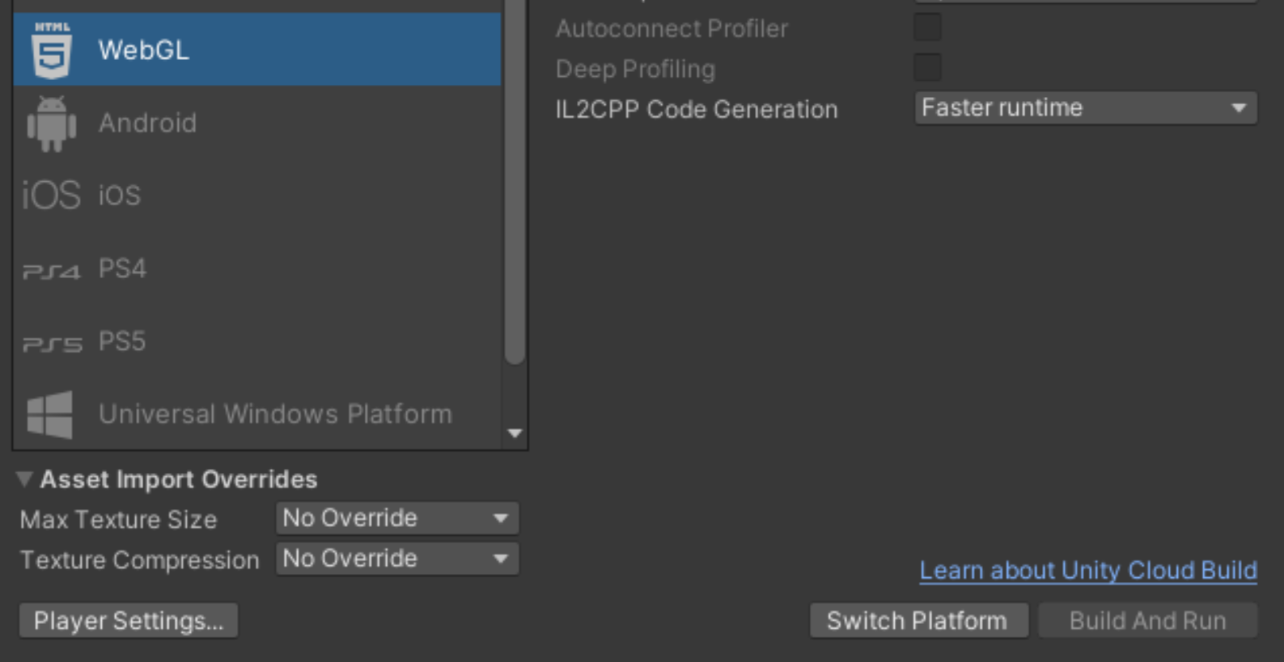The width and height of the screenshot is (1284, 662).
Task: Click the Texture Compression label
Action: point(140,559)
